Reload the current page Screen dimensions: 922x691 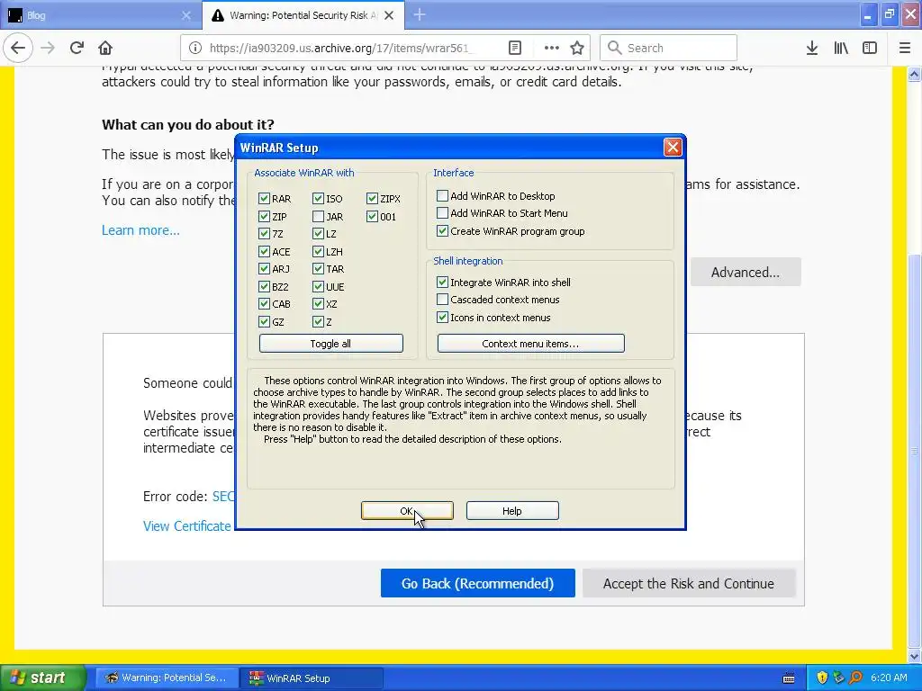[77, 48]
